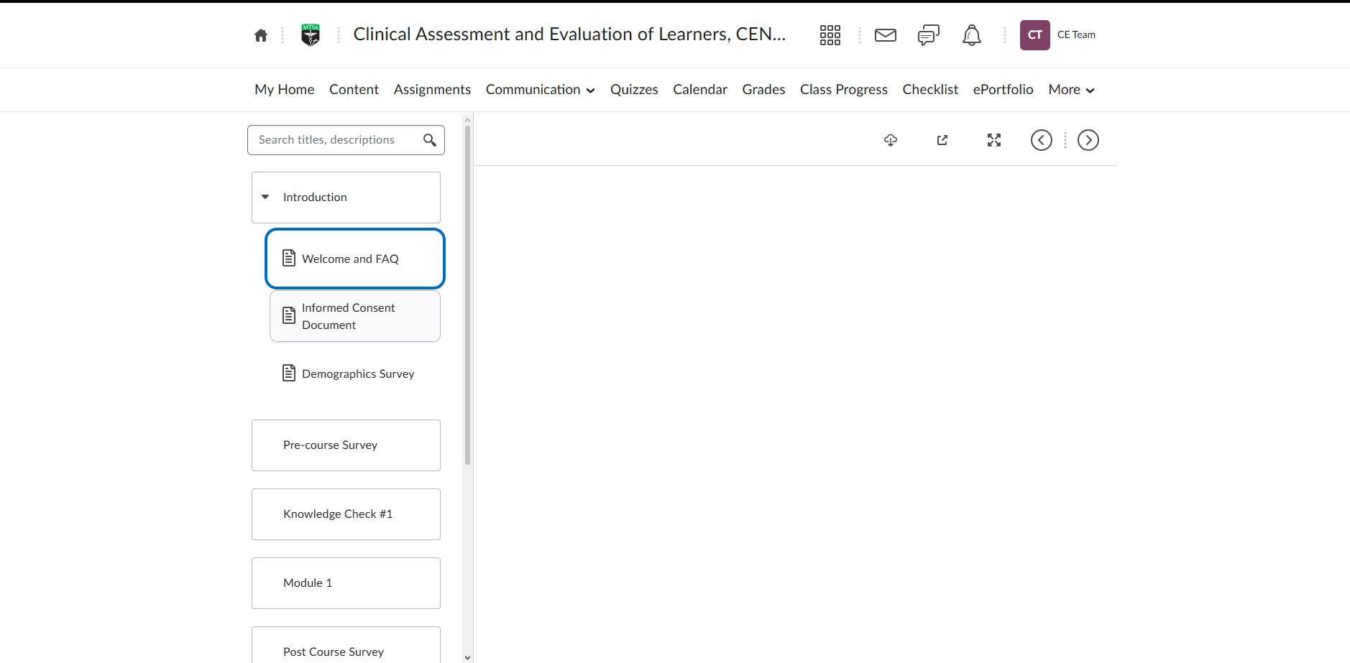Open subscription alerts chat bubble icon
Image resolution: width=1350 pixels, height=663 pixels.
tap(929, 35)
